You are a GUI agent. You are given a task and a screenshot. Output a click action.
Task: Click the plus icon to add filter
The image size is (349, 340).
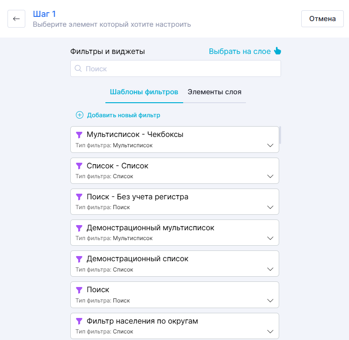[80, 115]
